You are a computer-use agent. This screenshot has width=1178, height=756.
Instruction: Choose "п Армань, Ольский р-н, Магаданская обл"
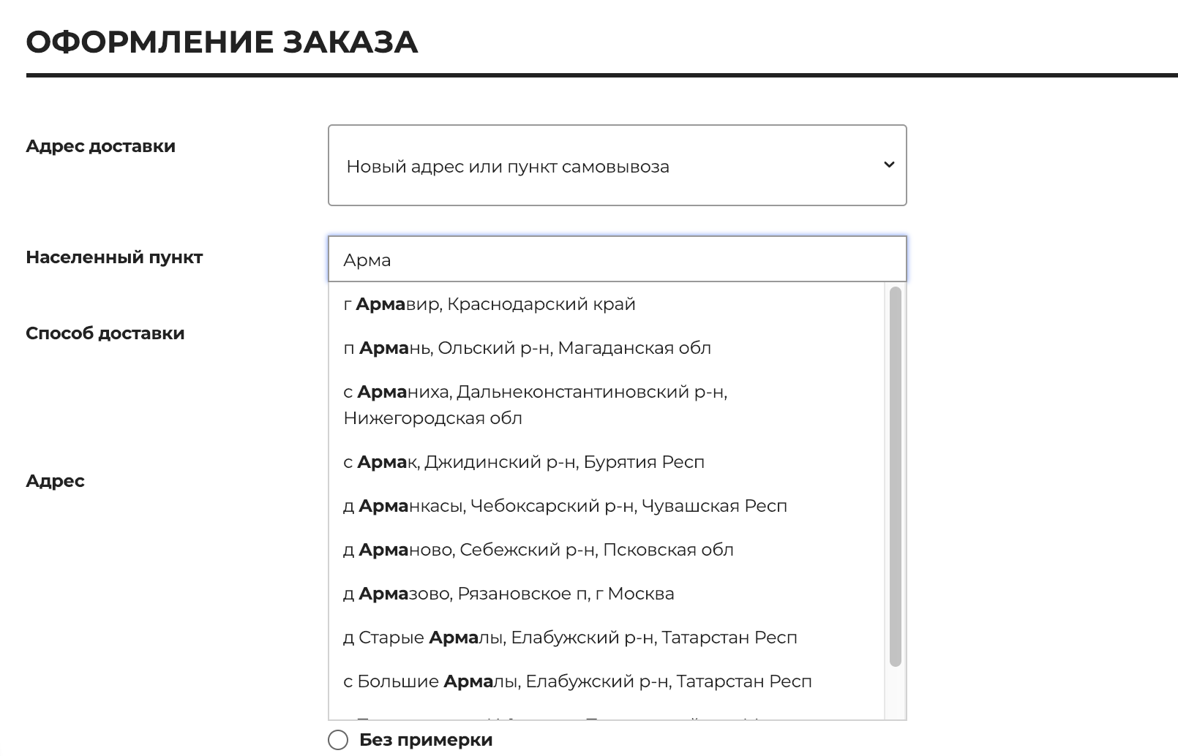pyautogui.click(x=528, y=348)
